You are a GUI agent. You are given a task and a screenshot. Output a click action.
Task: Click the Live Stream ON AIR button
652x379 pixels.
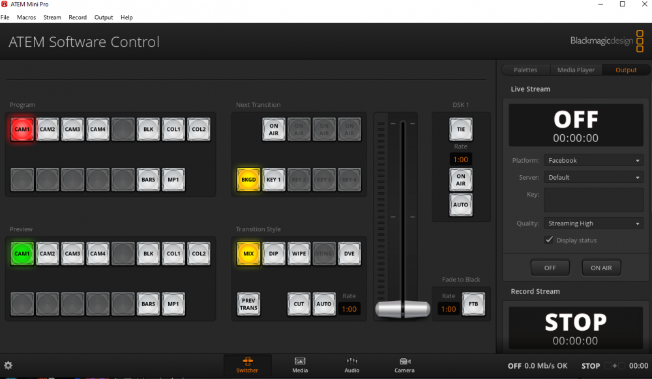[x=601, y=268]
